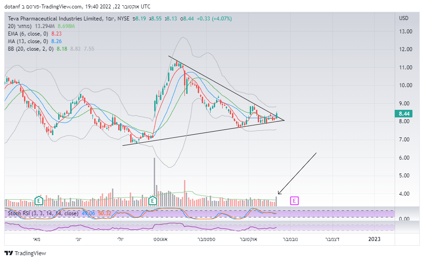Image resolution: width=424 pixels, height=261 pixels.
Task: Click the volume average value 8.698M
Action: click(66, 26)
